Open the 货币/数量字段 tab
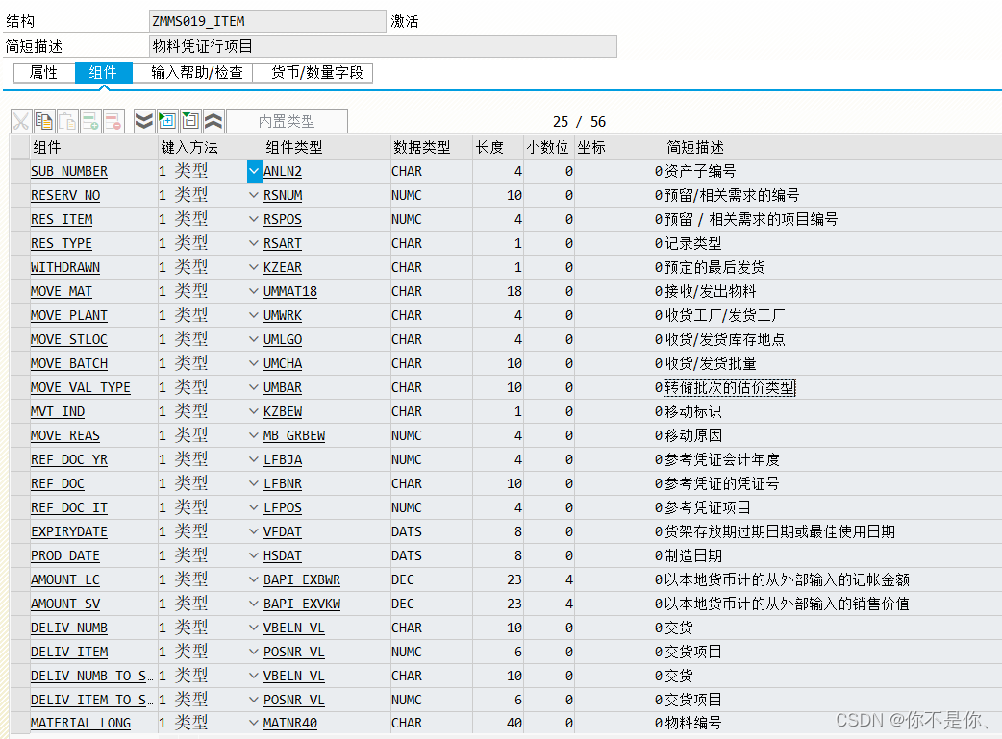The image size is (1002, 739). pyautogui.click(x=320, y=72)
